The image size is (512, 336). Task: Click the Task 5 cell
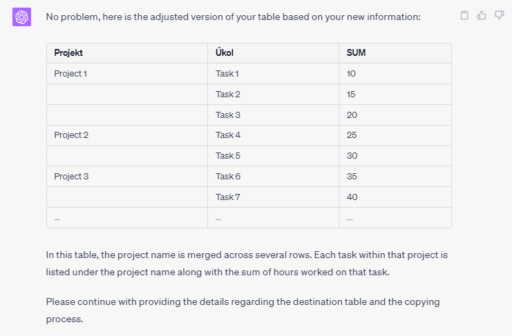point(274,156)
